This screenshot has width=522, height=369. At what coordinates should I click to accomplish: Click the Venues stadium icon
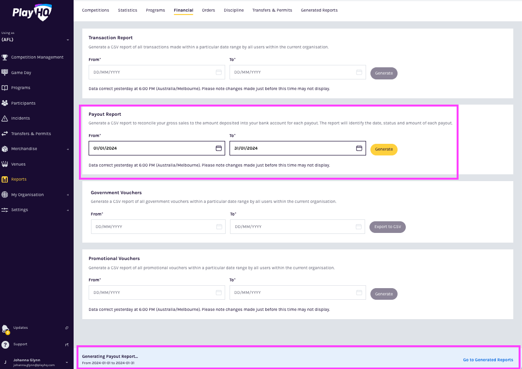coord(5,164)
